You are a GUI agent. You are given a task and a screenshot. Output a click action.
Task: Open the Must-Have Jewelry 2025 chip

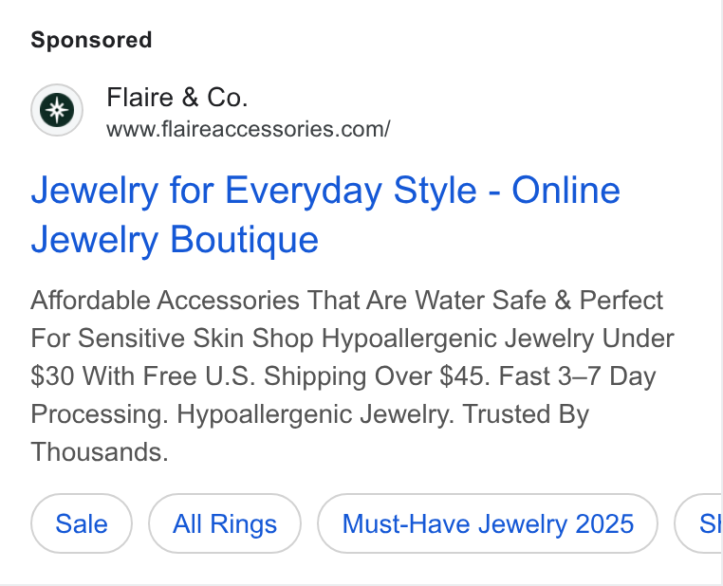coord(488,523)
